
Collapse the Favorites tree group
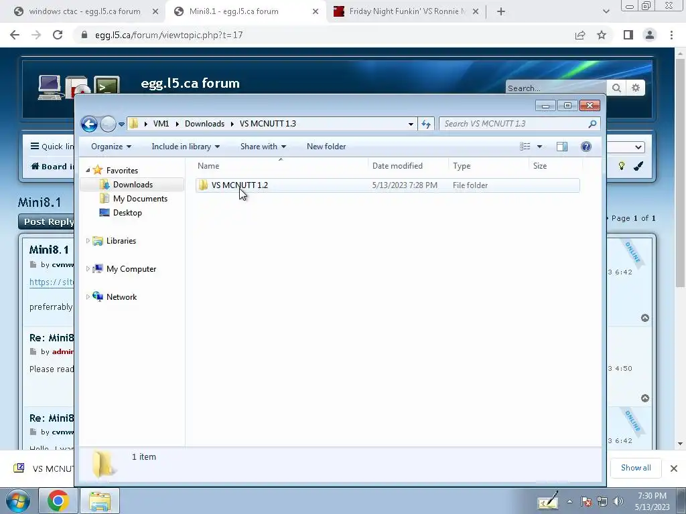(x=88, y=170)
